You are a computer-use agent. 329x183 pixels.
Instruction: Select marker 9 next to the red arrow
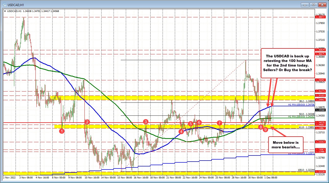(x=265, y=129)
